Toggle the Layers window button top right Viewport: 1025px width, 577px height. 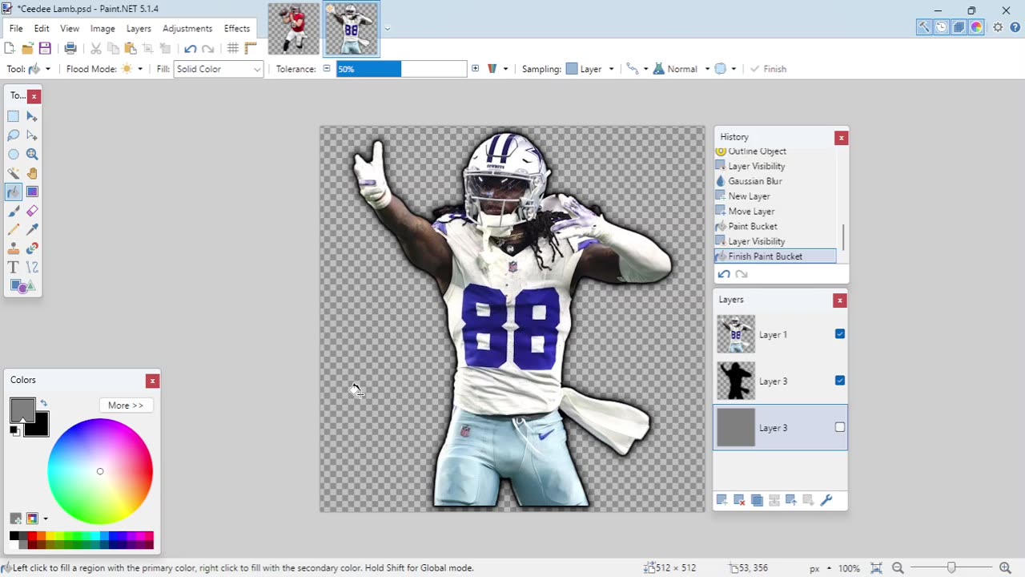[959, 27]
